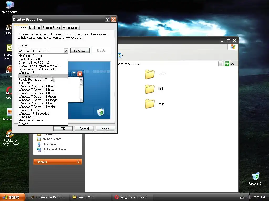Click scroll up arrow in preview window
The width and height of the screenshot is (269, 201).
[x=81, y=80]
